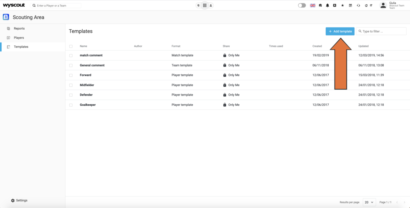
Task: Click the Wyscout logo
Action: click(x=14, y=5)
